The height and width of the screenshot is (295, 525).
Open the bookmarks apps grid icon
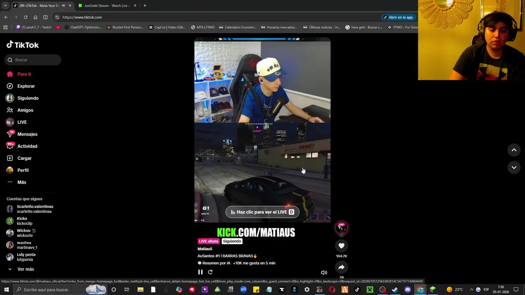[5, 27]
